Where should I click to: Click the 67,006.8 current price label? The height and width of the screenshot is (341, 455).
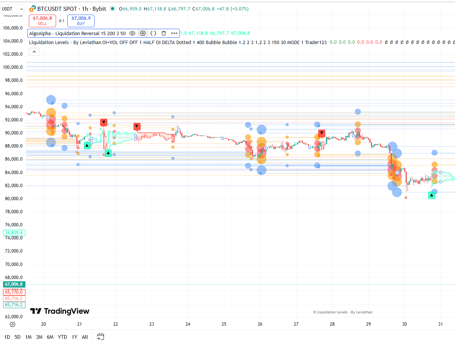pyautogui.click(x=14, y=284)
